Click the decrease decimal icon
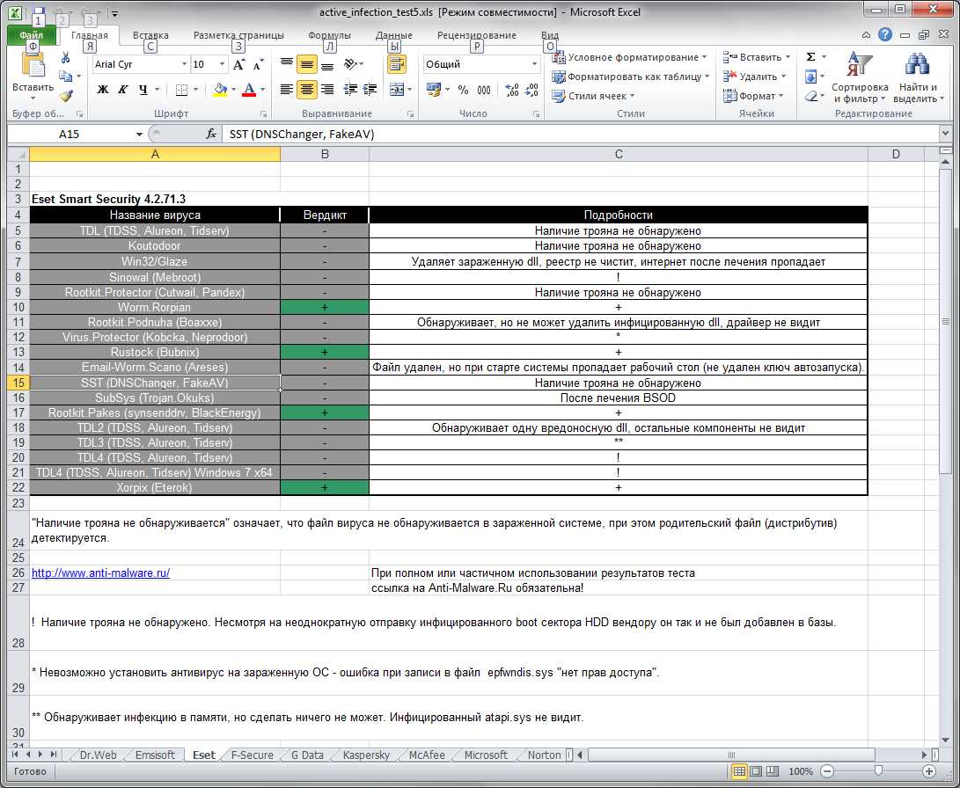The height and width of the screenshot is (788, 960). coord(532,90)
